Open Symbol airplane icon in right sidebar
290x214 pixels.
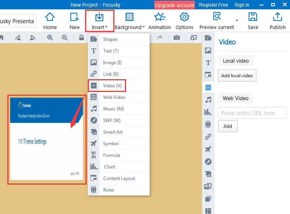pyautogui.click(x=208, y=149)
